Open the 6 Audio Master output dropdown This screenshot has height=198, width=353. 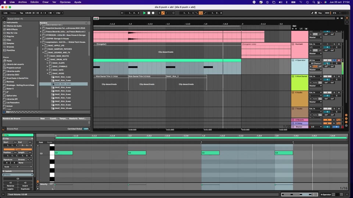pyautogui.click(x=315, y=102)
